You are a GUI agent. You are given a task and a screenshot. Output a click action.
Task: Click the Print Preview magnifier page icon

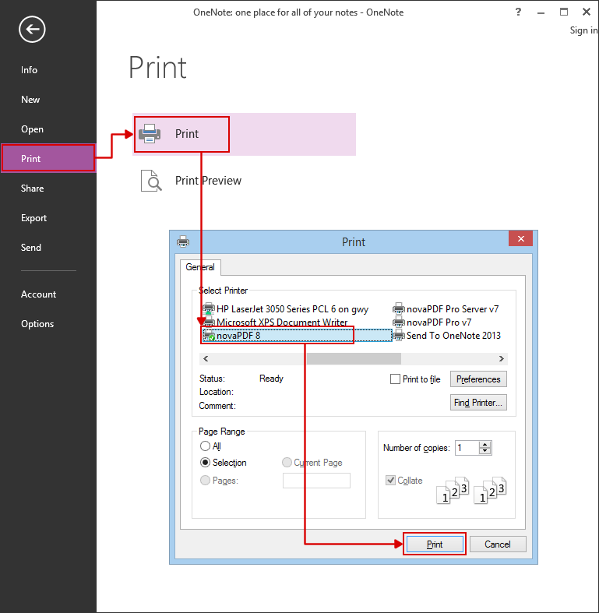point(151,181)
